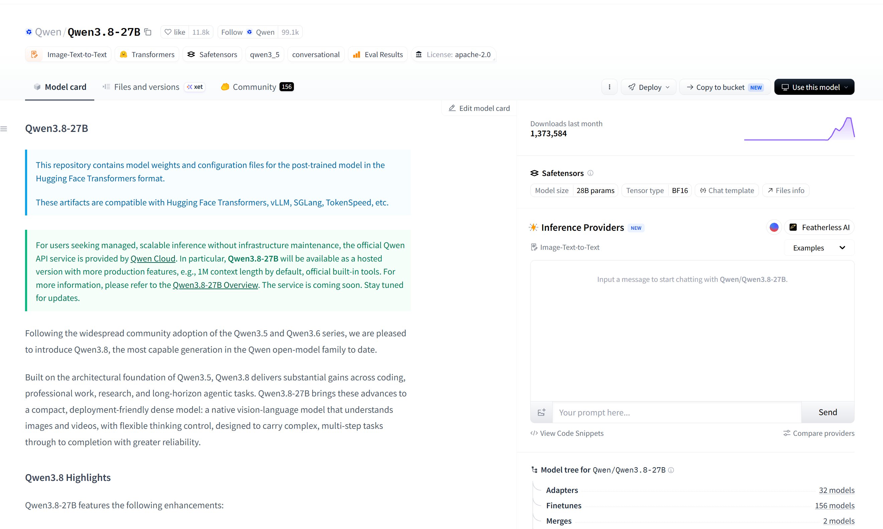This screenshot has height=529, width=883.
Task: Click the downloads trend chart
Action: click(799, 129)
